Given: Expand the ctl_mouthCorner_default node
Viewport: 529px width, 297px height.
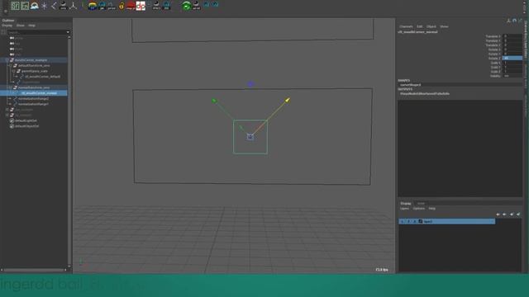Looking at the screenshot, I should point(17,77).
